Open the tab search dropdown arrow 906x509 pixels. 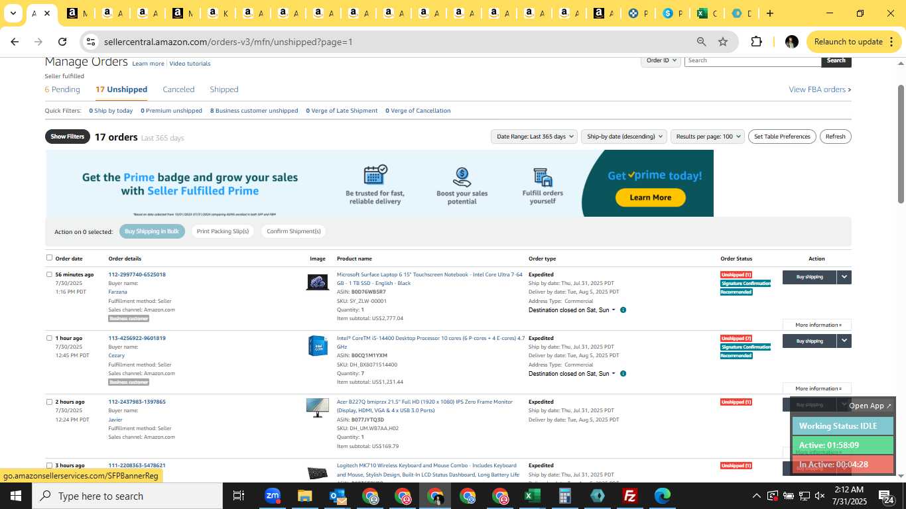click(13, 13)
